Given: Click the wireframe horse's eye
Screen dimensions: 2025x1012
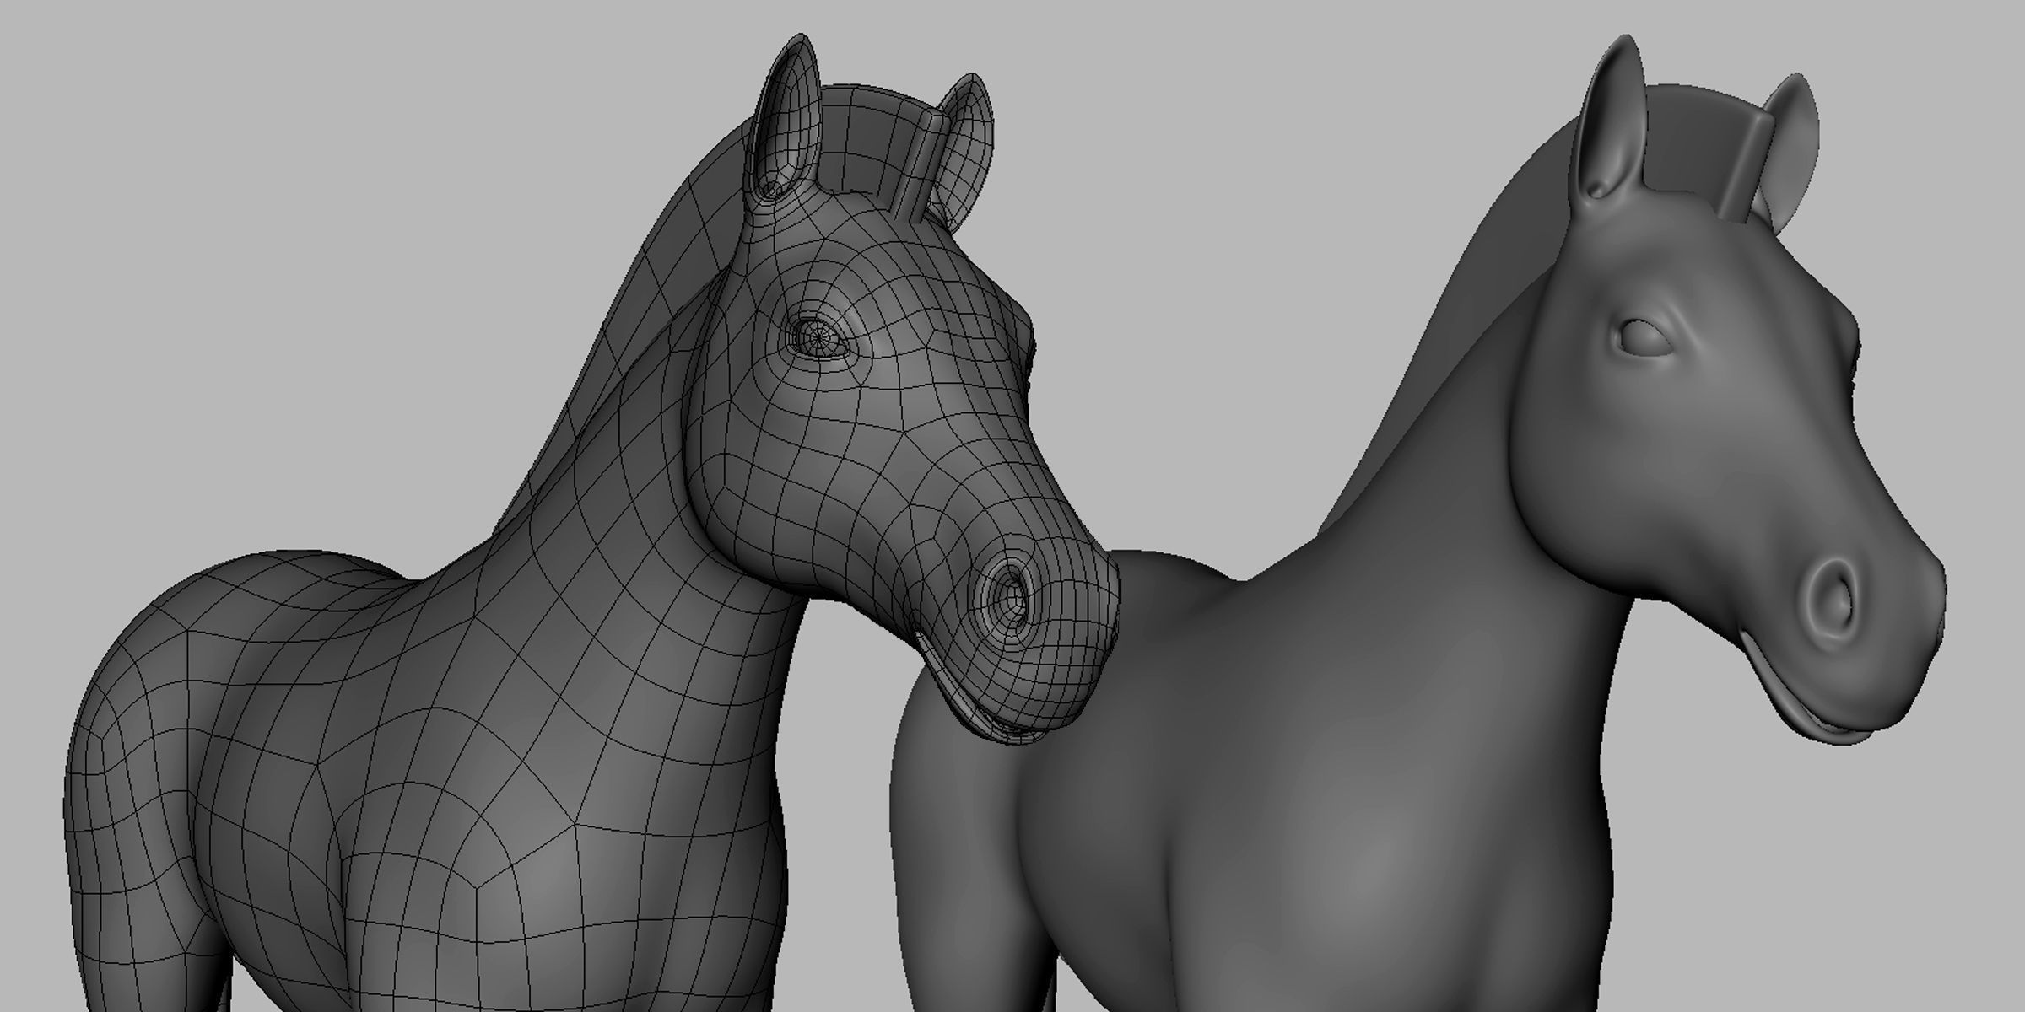Looking at the screenshot, I should pyautogui.click(x=821, y=339).
